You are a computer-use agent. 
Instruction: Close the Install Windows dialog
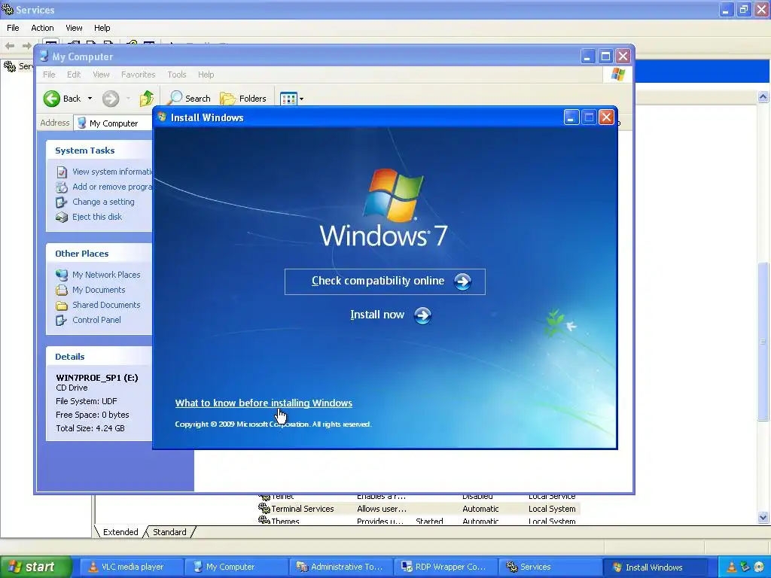[x=607, y=117]
